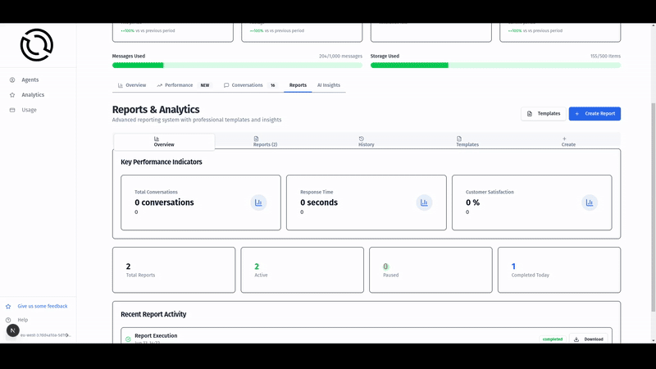Screen dimensions: 656x369
Task: Click the 16 badge beside Conversations
Action: tap(273, 85)
